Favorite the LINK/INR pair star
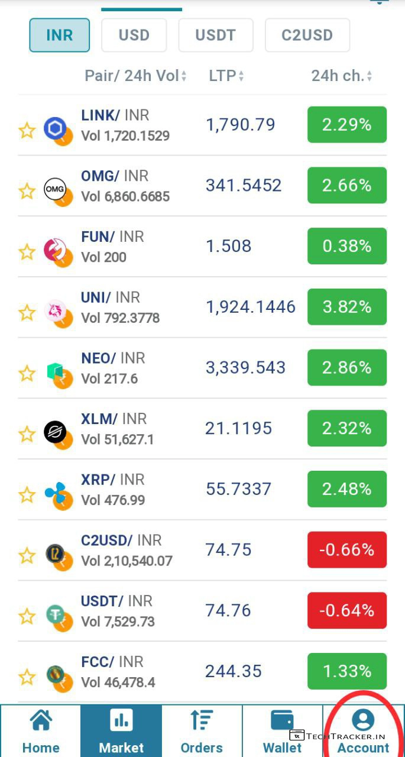Screen dimensions: 405x757 click(27, 130)
